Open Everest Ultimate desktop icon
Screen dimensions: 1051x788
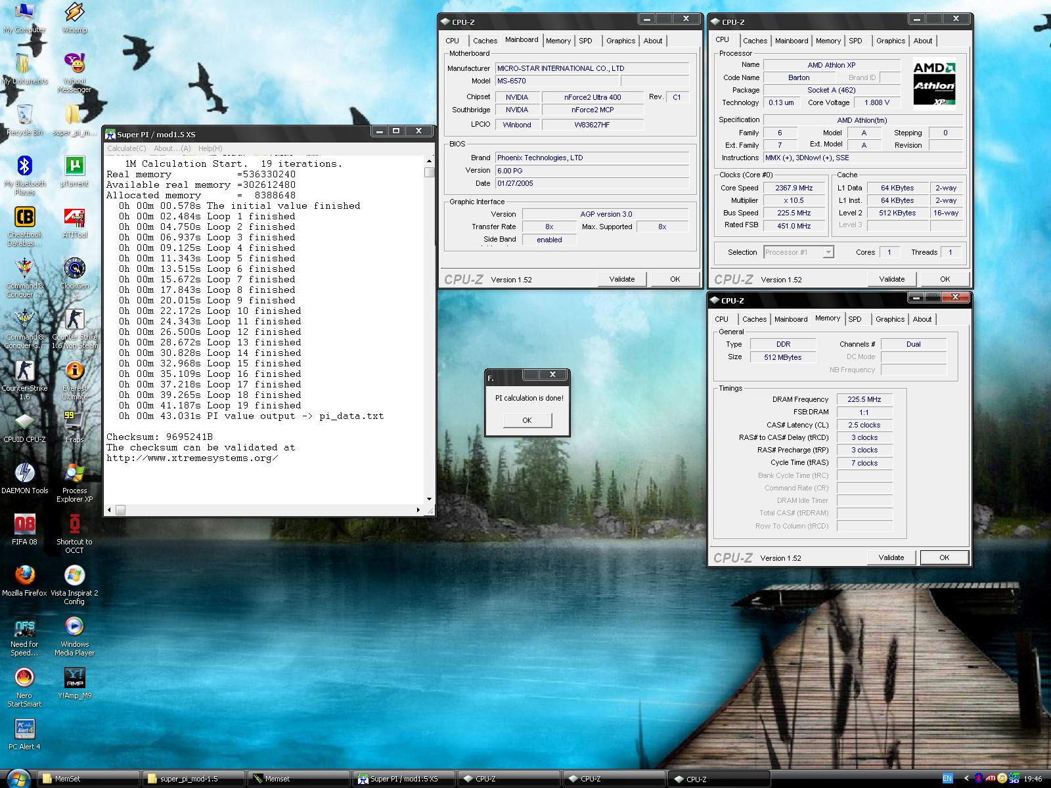[74, 380]
